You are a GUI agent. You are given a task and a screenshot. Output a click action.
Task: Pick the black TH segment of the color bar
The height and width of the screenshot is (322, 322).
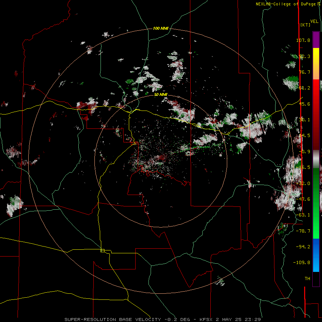316,279
